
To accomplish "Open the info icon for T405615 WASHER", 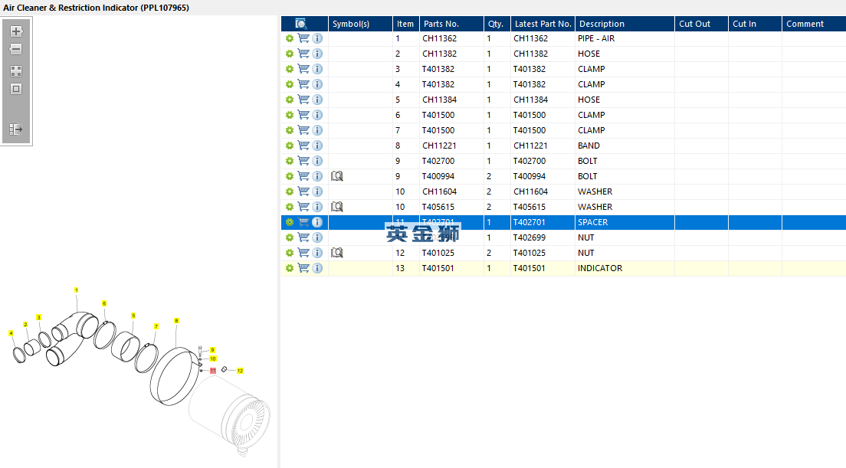I will coord(317,207).
